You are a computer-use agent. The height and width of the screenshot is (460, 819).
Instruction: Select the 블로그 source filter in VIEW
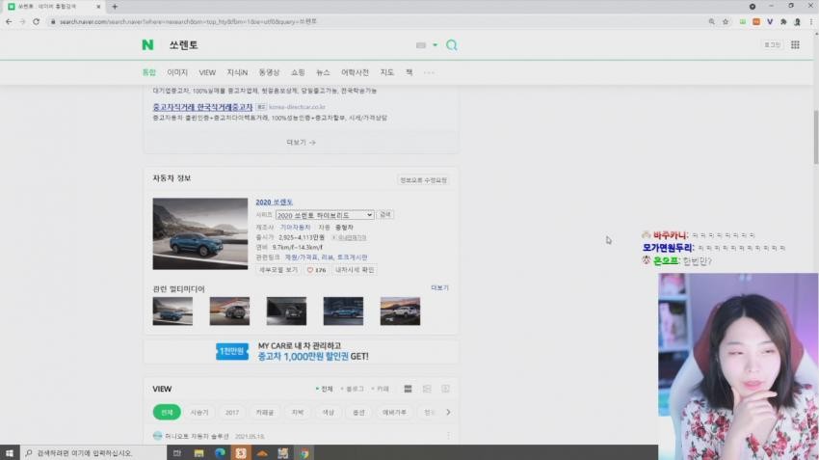[353, 389]
